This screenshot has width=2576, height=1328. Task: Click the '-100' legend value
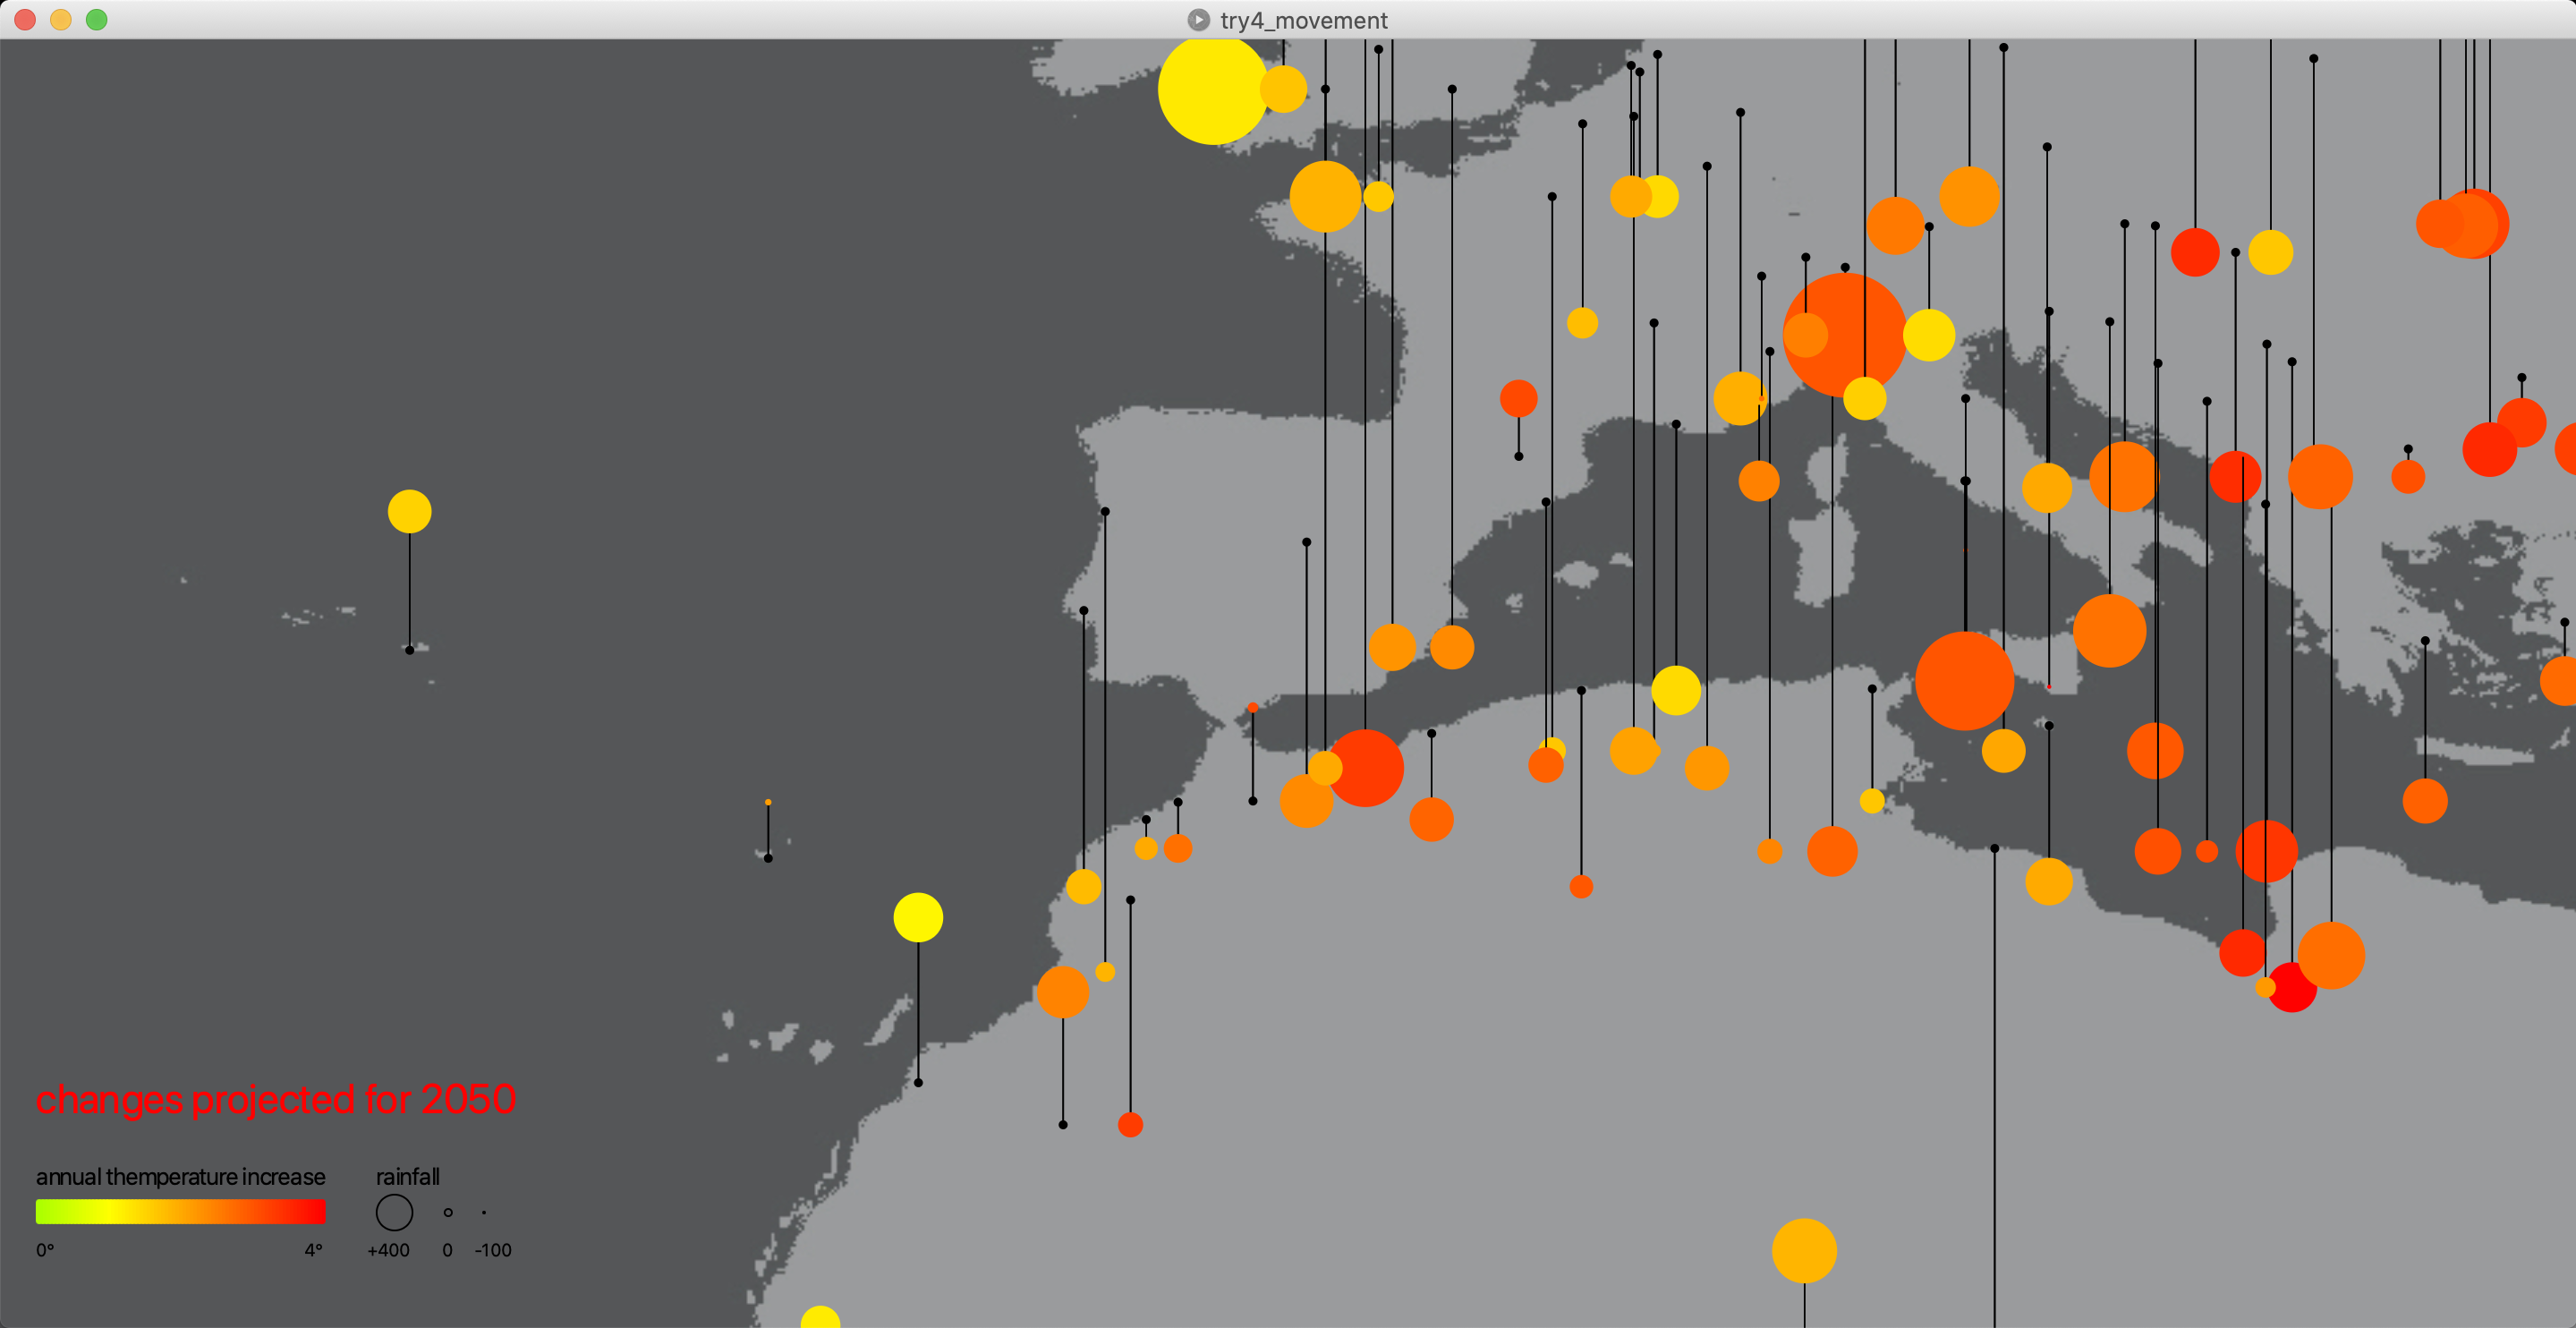[493, 1250]
